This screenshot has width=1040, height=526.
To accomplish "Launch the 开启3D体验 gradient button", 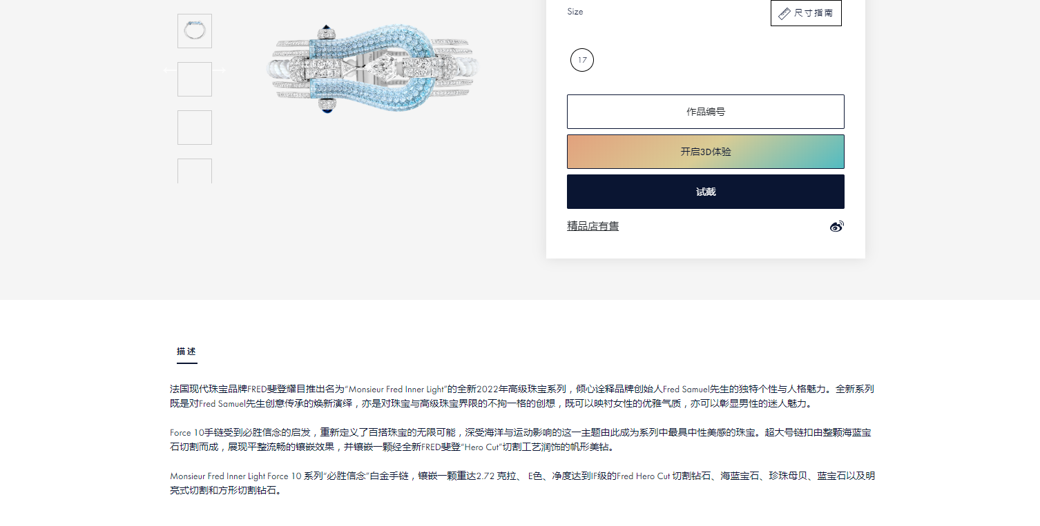I will [705, 152].
